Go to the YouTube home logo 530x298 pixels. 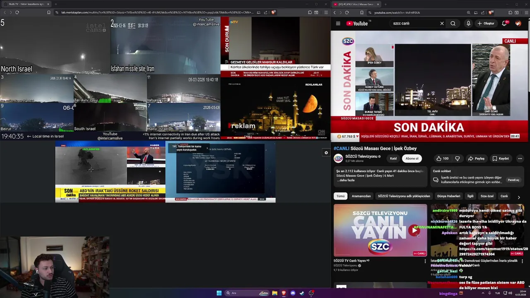[x=357, y=24]
